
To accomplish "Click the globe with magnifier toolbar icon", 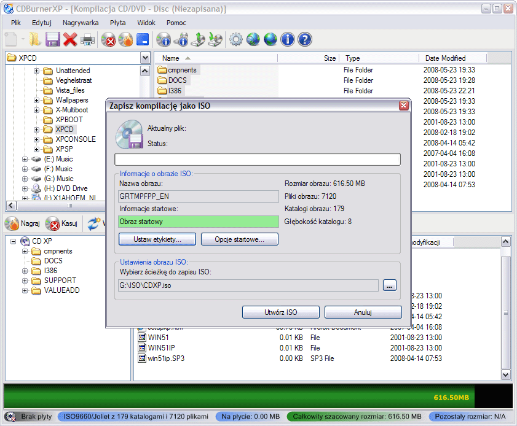I will click(x=253, y=39).
